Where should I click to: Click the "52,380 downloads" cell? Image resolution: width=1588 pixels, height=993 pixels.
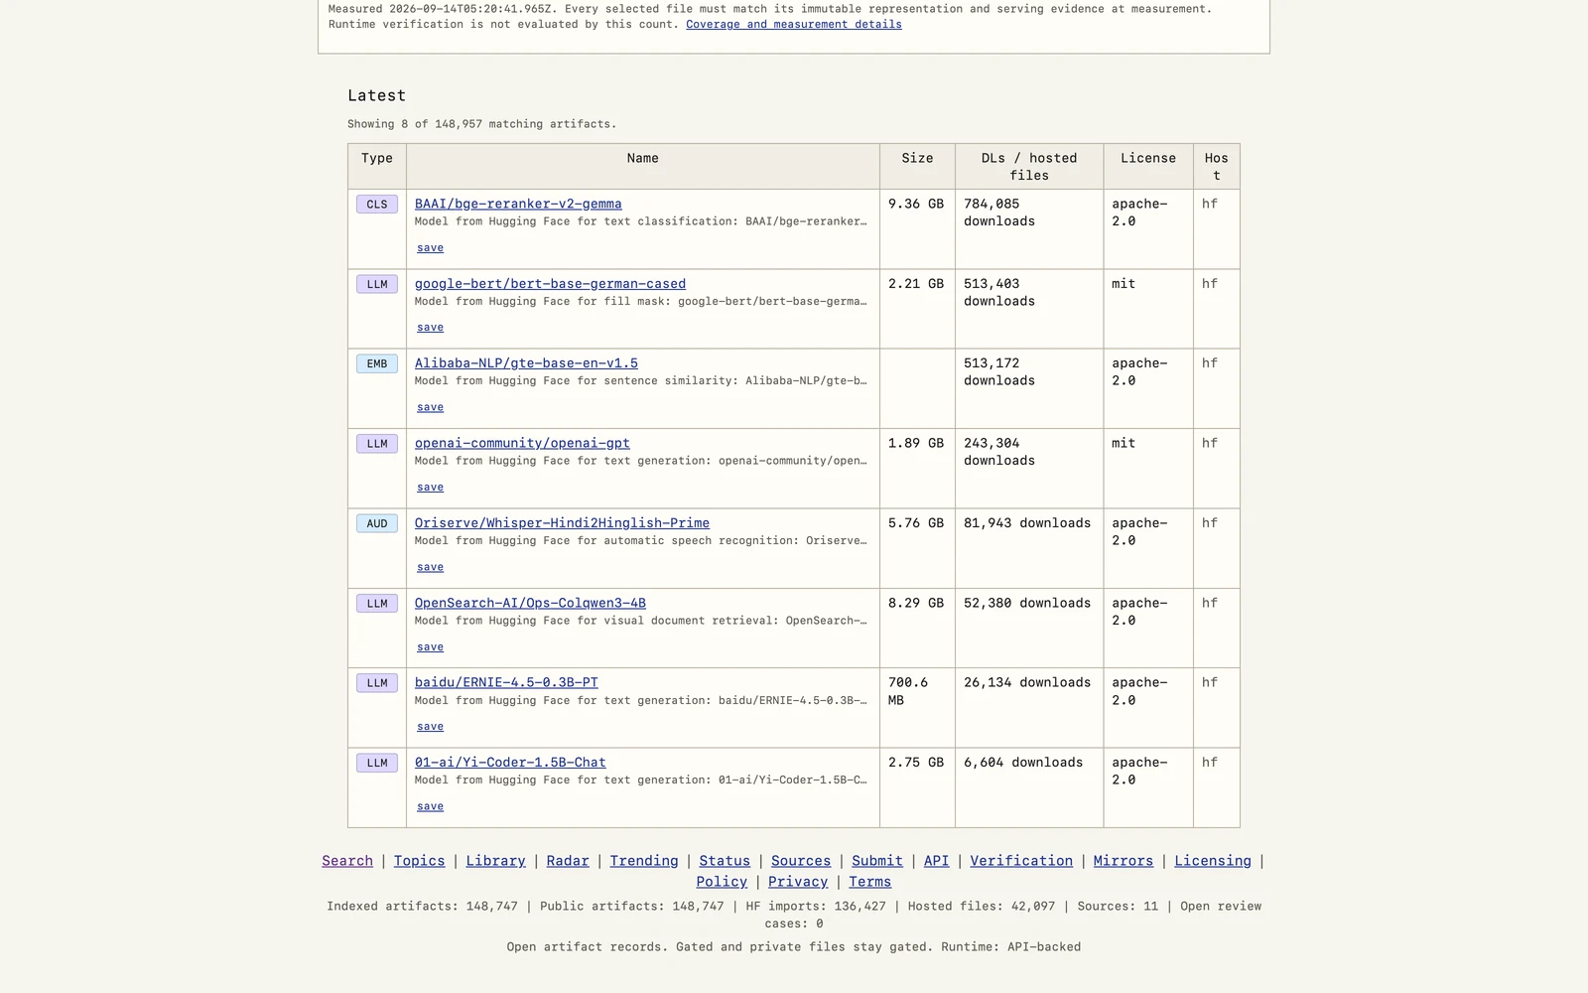tap(1029, 628)
